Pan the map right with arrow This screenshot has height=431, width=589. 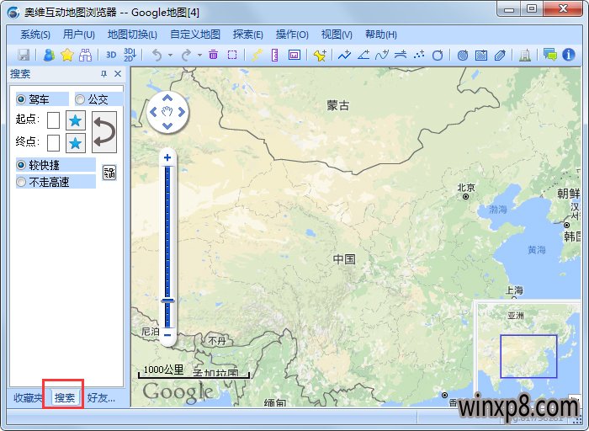[182, 112]
